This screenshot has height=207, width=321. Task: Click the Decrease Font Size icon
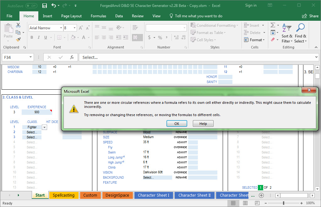(x=88, y=28)
